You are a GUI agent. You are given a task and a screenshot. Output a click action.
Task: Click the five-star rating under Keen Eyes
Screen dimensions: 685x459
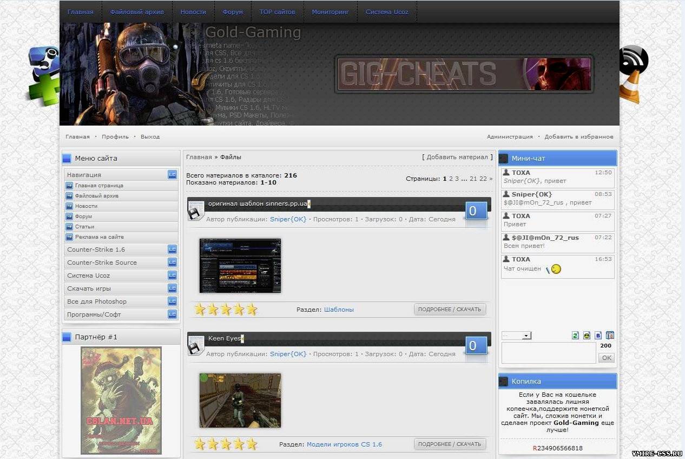click(226, 444)
